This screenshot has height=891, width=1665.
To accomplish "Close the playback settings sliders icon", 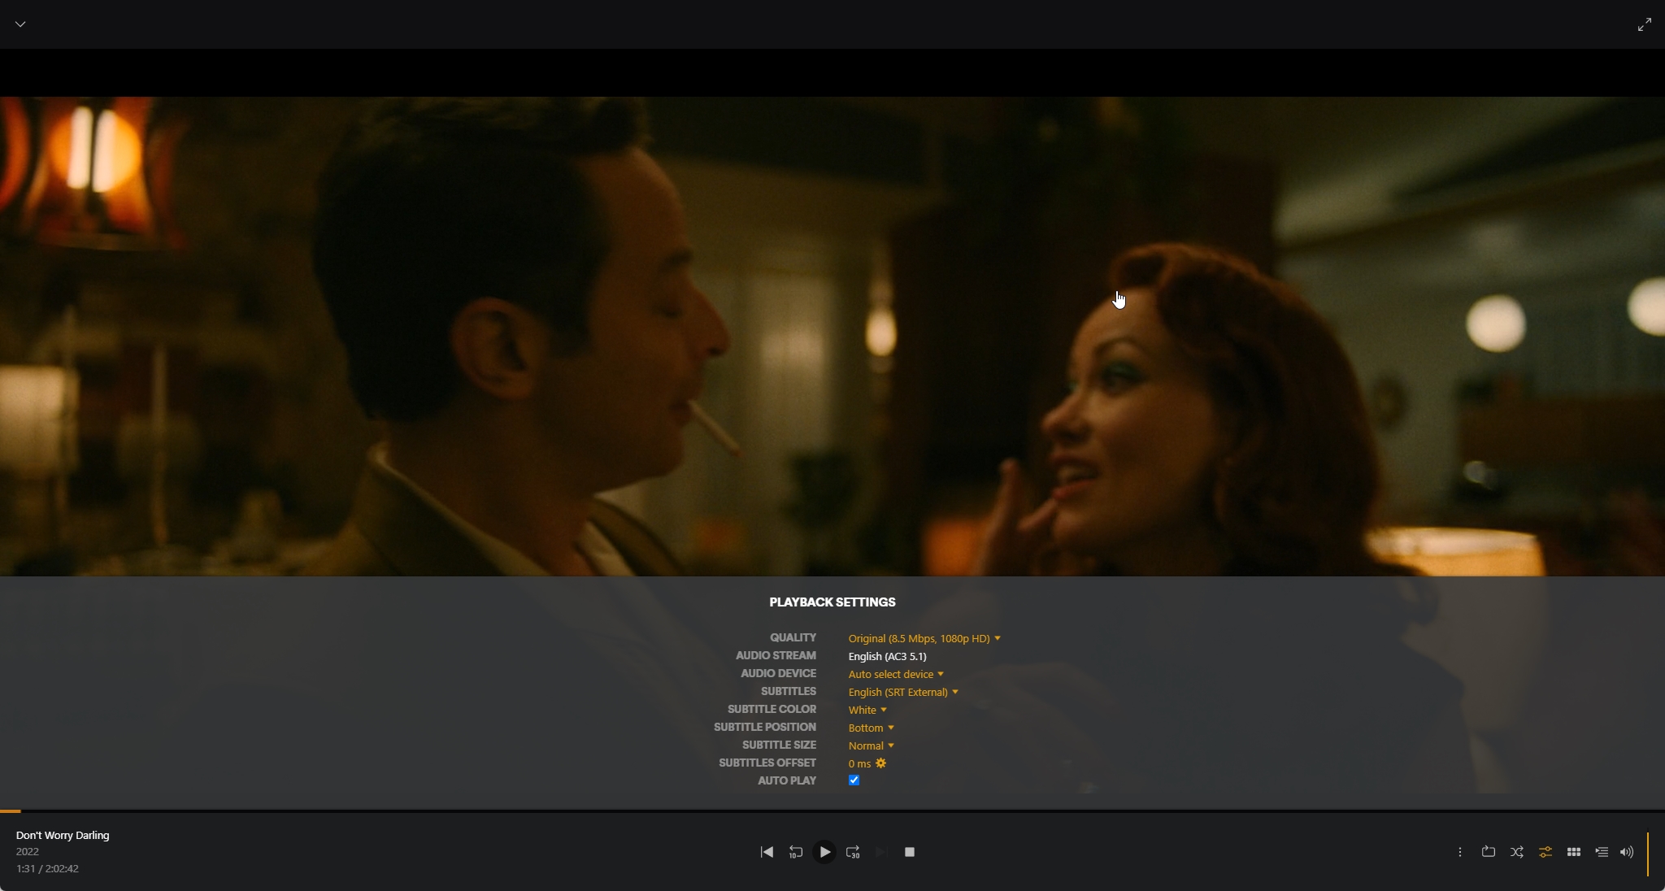I will (1545, 852).
